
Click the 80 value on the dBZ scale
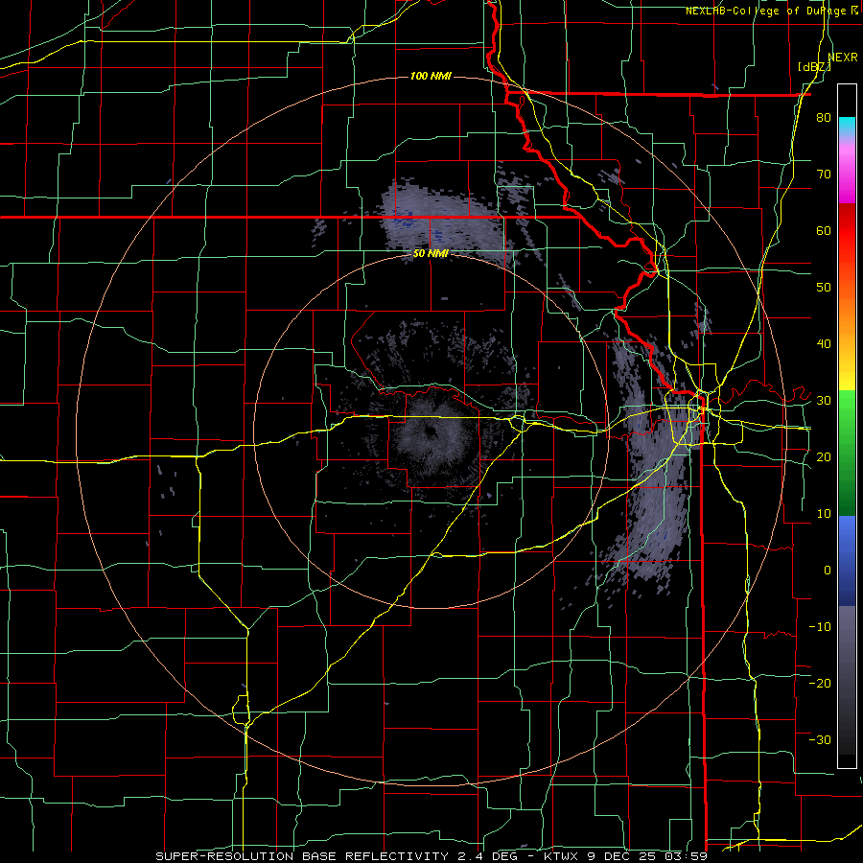[x=824, y=118]
